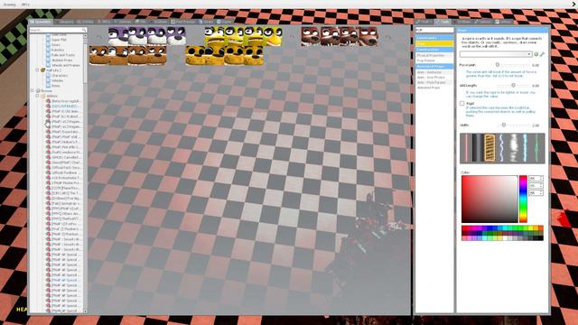Choose the chain rope material
578x325 pixels.
coord(489,148)
